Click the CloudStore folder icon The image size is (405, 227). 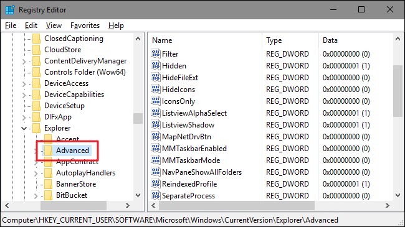[36, 50]
